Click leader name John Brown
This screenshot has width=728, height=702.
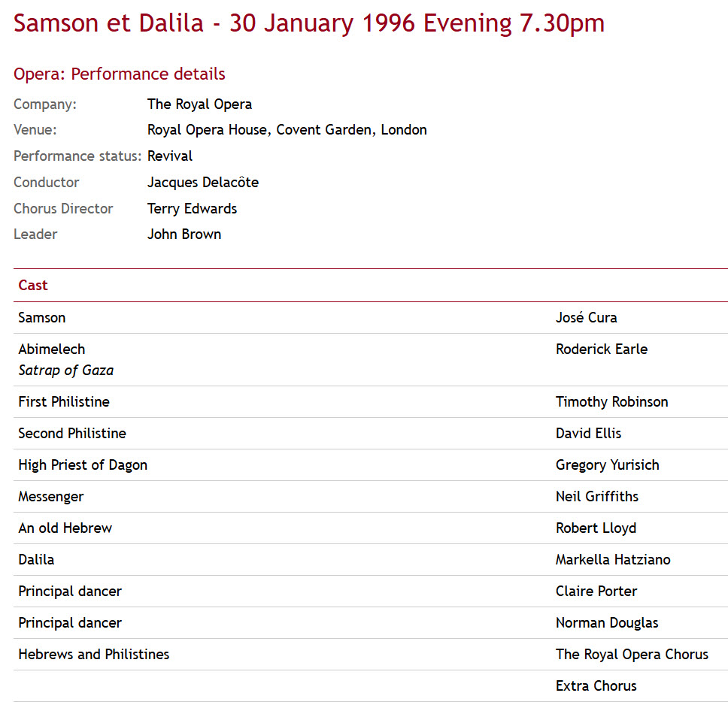[x=184, y=235]
